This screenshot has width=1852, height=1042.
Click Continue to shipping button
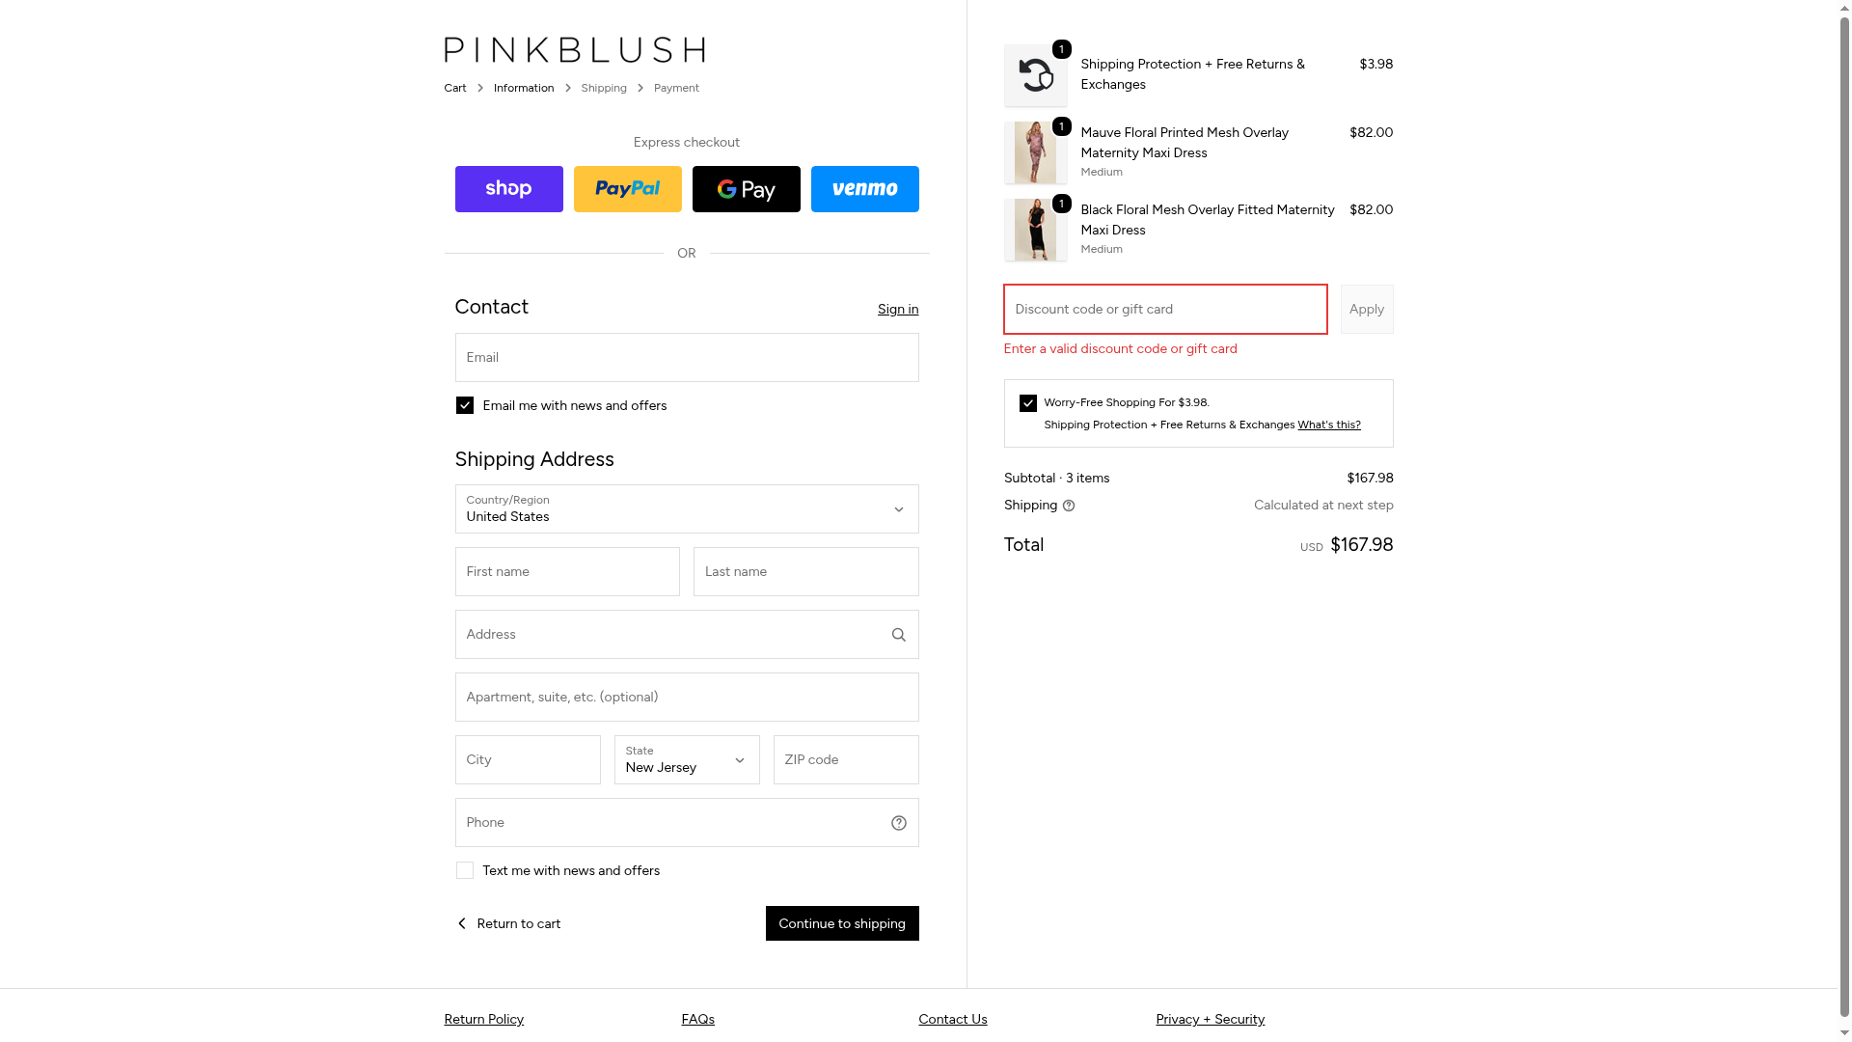pyautogui.click(x=841, y=923)
